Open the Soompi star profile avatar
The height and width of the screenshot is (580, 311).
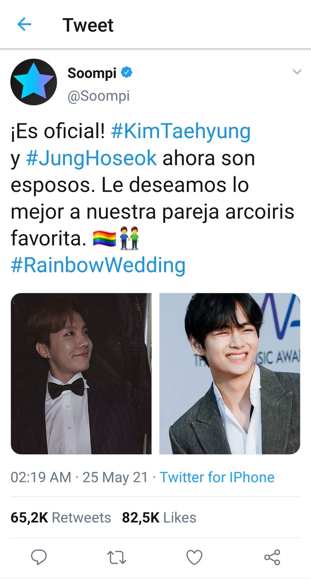[34, 82]
